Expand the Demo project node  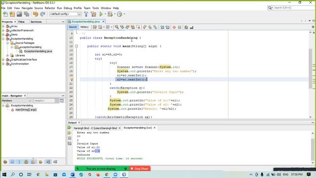[x=3, y=35]
